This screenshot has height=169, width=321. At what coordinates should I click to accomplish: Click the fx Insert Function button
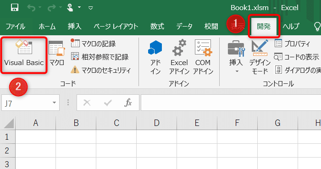point(128,103)
